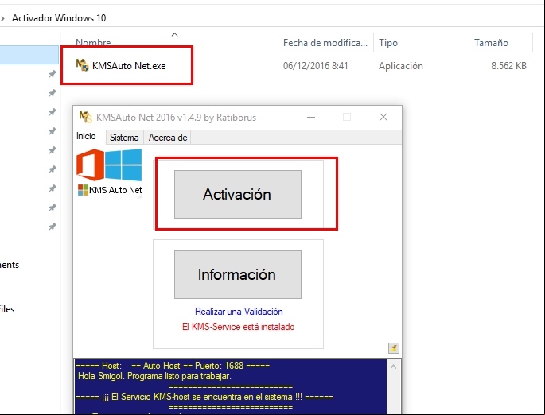Click the log scrollbar up arrow
Viewport: 545px width, 415px height.
click(394, 367)
